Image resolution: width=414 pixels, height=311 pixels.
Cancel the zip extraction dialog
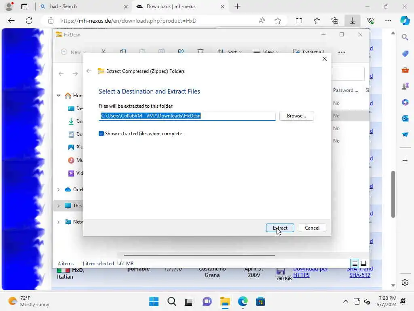pos(312,228)
